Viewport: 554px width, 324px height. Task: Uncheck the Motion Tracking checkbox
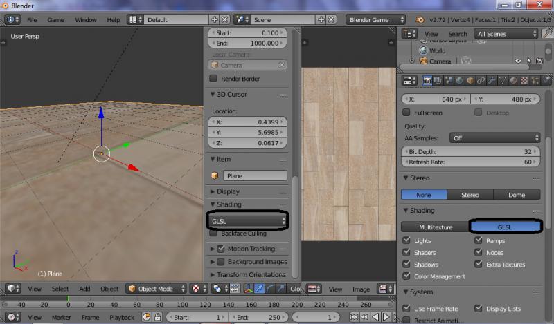[x=221, y=249]
